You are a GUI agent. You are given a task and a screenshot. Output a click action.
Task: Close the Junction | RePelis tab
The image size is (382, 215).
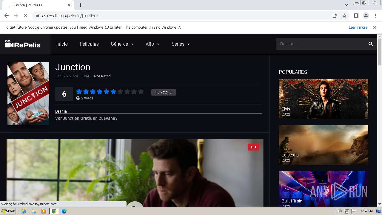(x=69, y=5)
